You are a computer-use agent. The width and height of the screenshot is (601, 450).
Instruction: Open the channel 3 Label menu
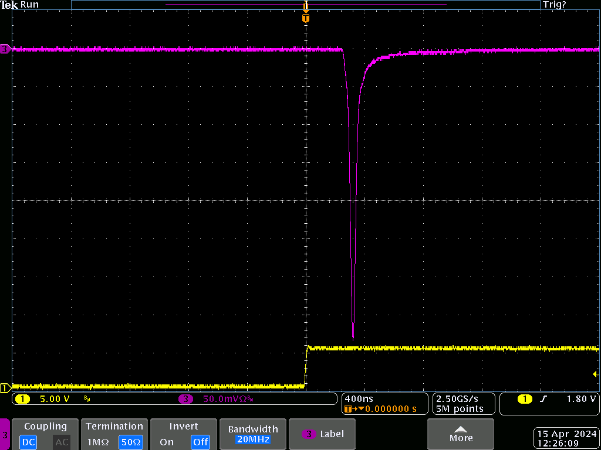(322, 434)
